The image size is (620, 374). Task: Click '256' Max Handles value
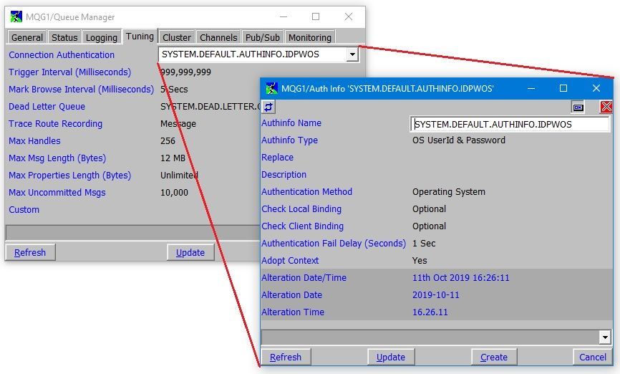coord(168,141)
